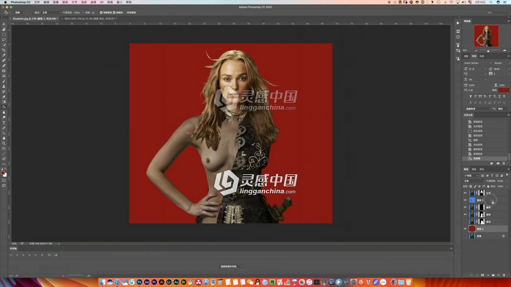Viewport: 511px width, 287px height.
Task: Hide 图层 3 red layer with eye icon
Action: [x=465, y=229]
